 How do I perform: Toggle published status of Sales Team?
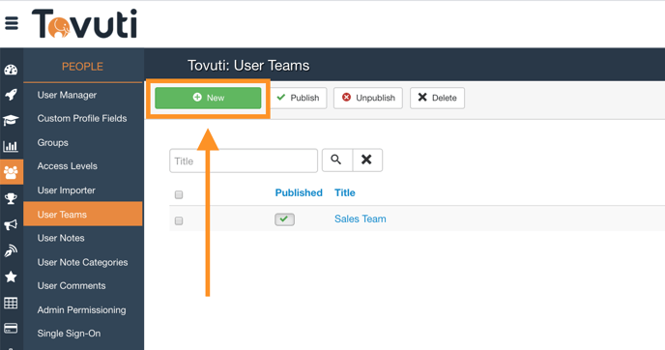click(x=284, y=219)
